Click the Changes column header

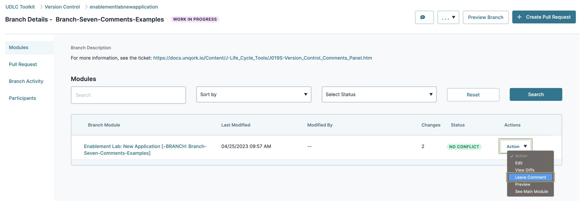pyautogui.click(x=431, y=125)
